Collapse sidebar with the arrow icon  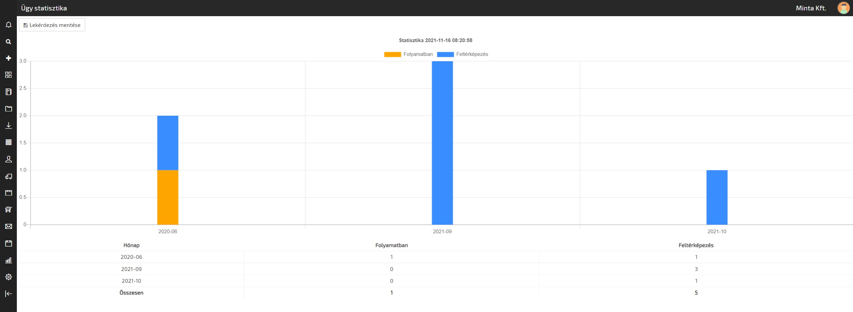[8, 294]
